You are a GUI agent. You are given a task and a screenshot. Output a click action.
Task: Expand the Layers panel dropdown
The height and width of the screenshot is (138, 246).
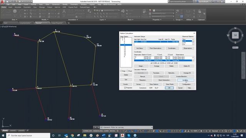103,20
